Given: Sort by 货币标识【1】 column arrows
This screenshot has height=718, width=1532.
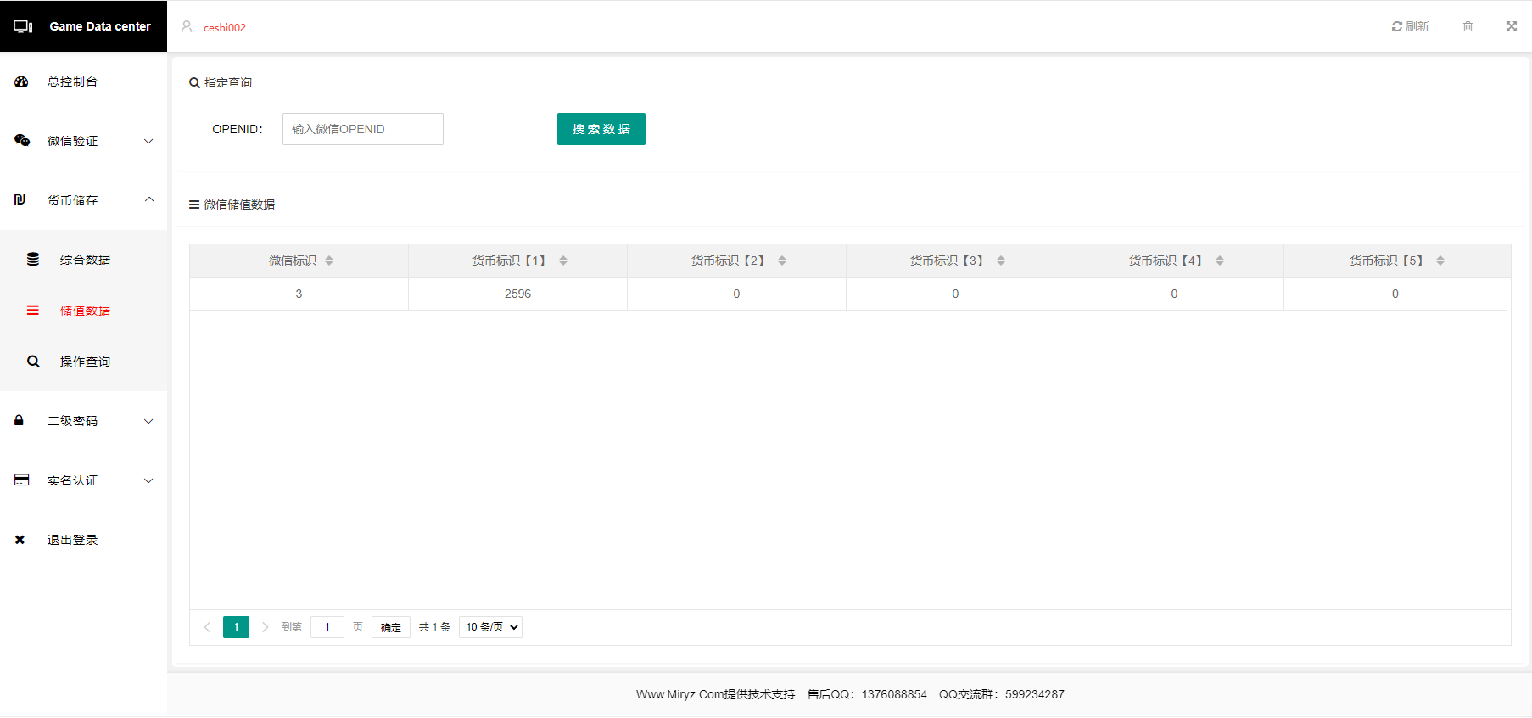Looking at the screenshot, I should tap(563, 261).
